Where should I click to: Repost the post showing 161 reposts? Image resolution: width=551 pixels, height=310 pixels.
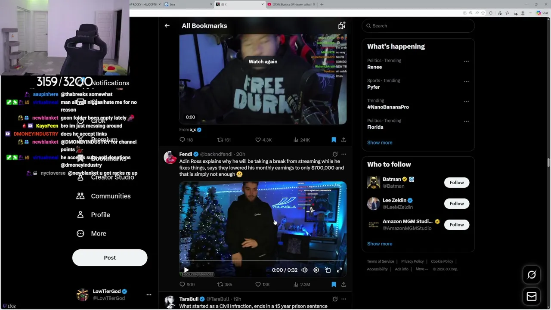pos(223,140)
